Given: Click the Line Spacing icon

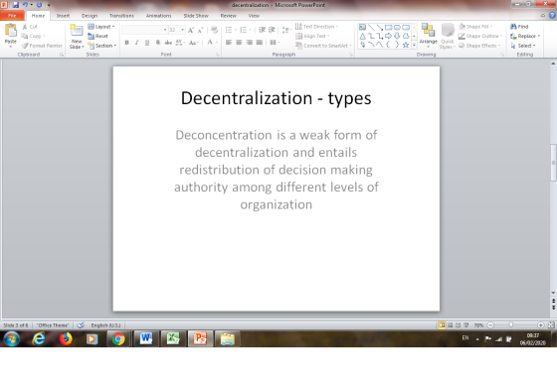Looking at the screenshot, I should pos(286,30).
